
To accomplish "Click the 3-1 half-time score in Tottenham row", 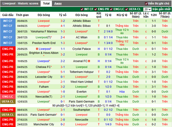I will tap(154, 72).
